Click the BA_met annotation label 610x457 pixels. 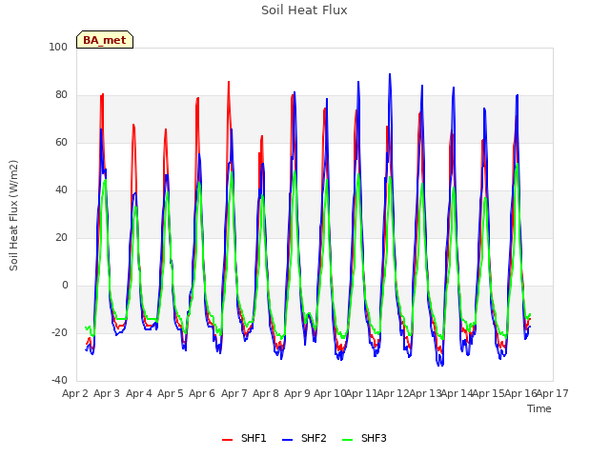click(105, 40)
